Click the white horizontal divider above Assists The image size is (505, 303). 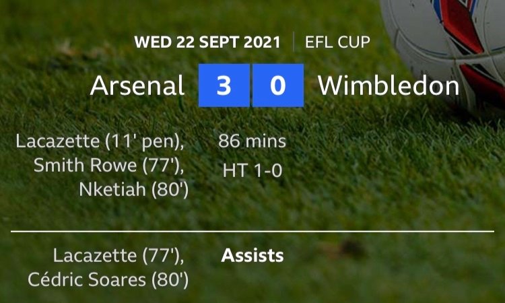pos(252,232)
